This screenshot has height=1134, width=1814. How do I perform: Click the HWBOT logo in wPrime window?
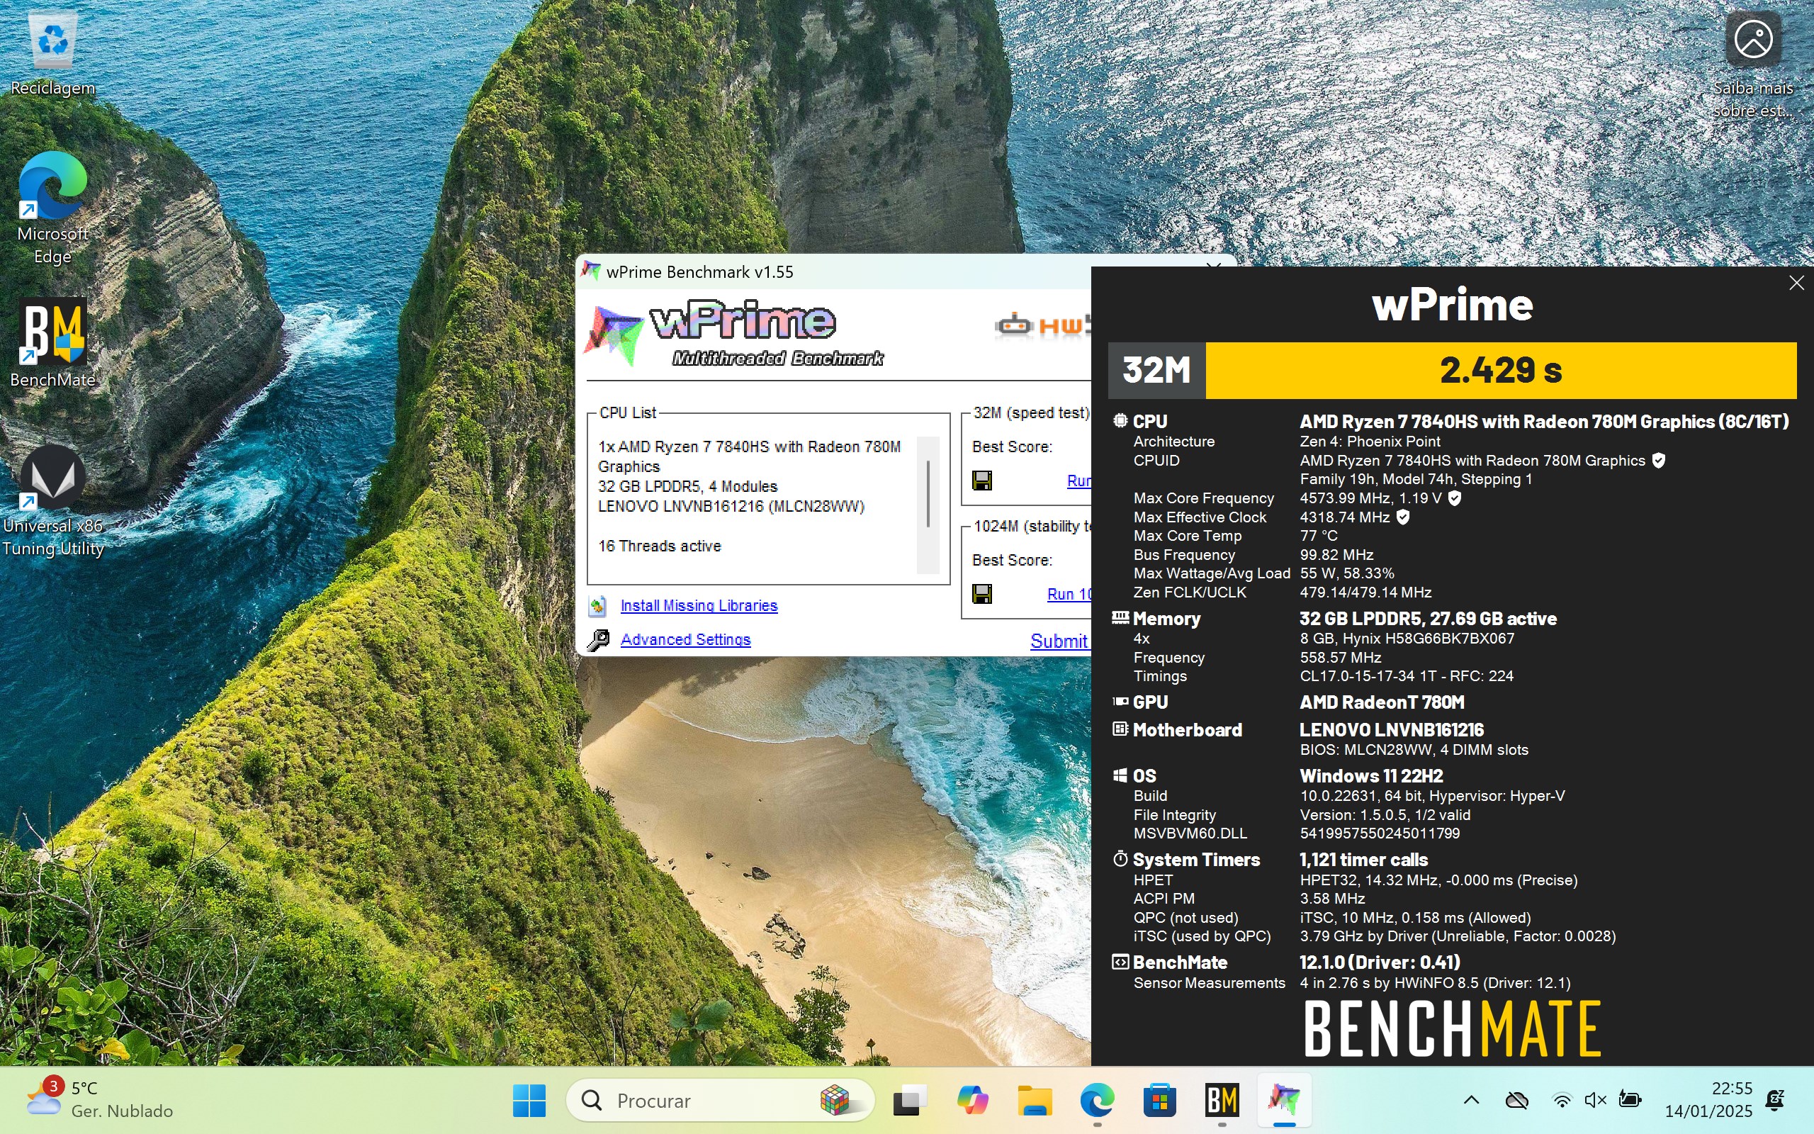[1042, 325]
